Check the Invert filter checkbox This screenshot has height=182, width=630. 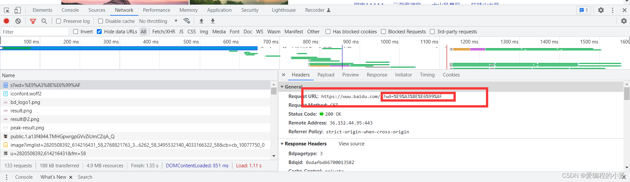[x=75, y=31]
